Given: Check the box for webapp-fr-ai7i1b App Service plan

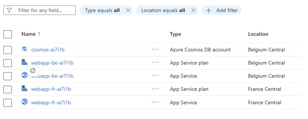Looking at the screenshot, I should (x=7, y=89).
